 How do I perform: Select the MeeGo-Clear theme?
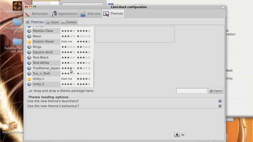tap(43, 31)
